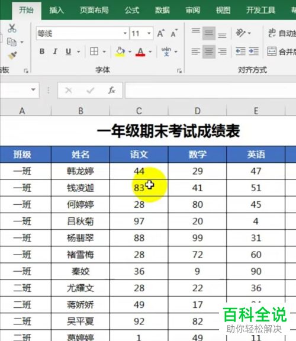Decrease font size with small A icon
Image resolution: width=296 pixels, height=341 pixels.
pyautogui.click(x=174, y=34)
